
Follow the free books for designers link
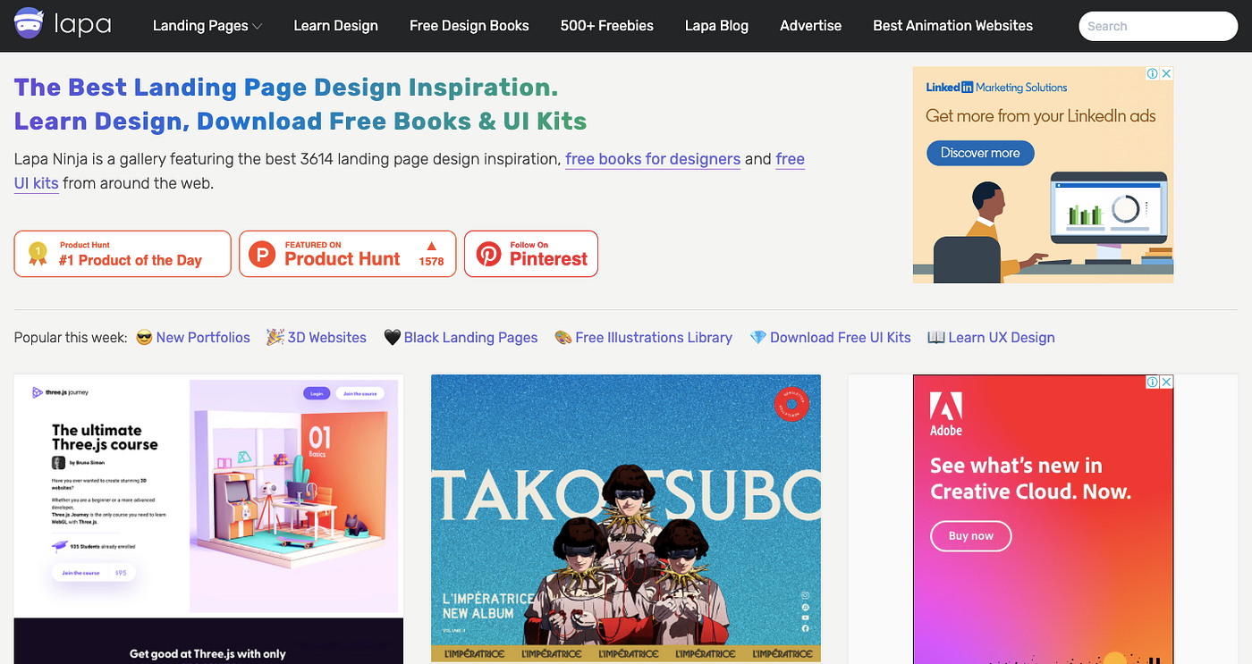coord(652,159)
